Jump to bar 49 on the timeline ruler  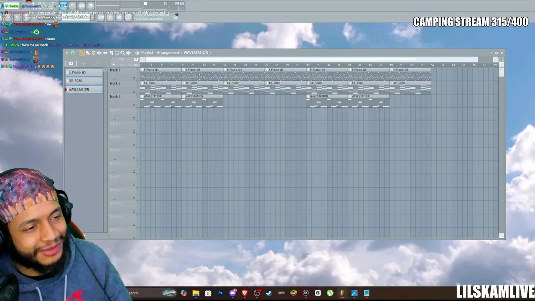(391, 65)
